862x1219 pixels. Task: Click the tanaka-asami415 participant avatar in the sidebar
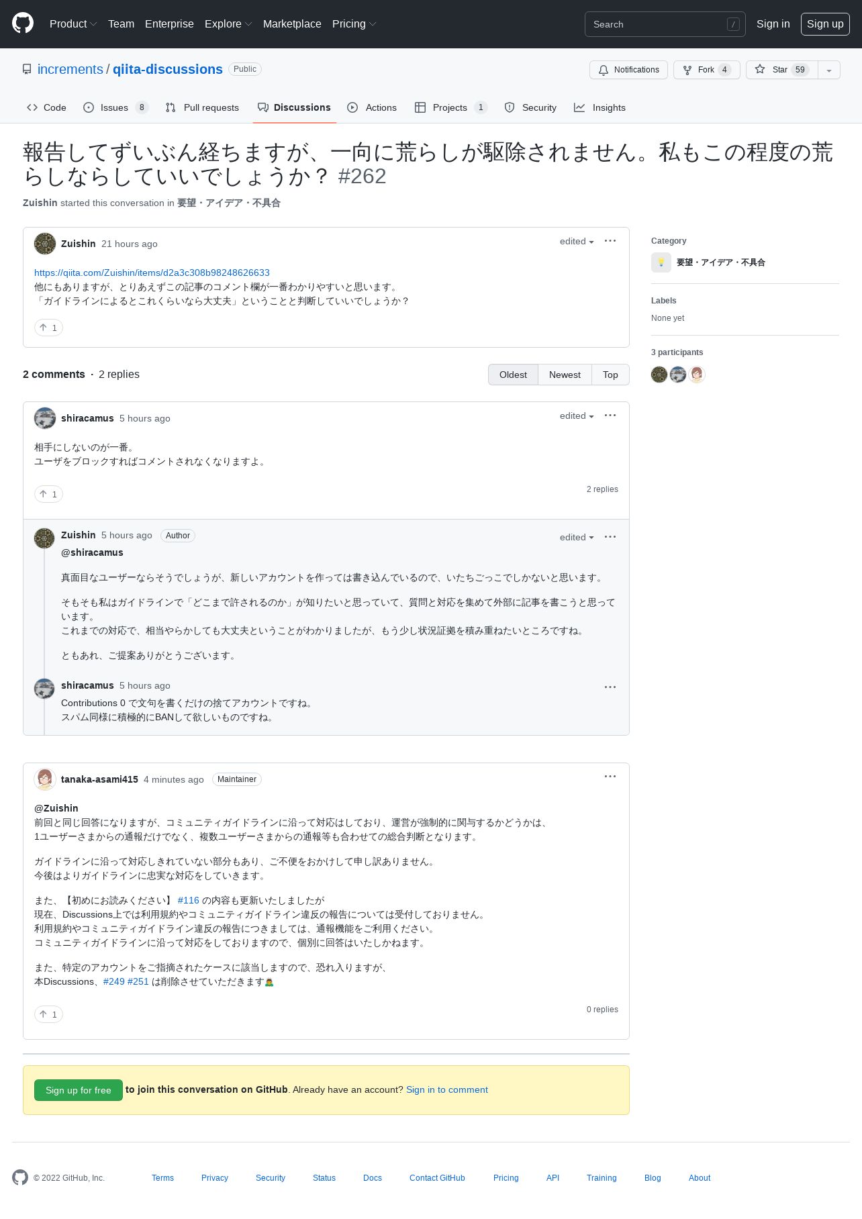tap(697, 375)
